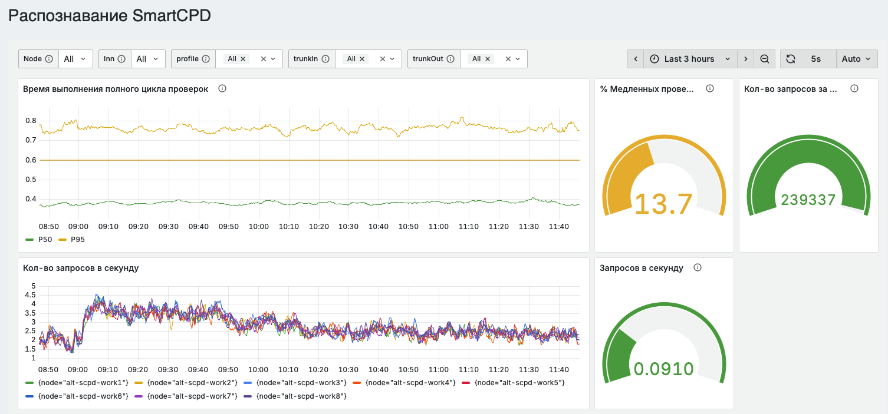Viewport: 888px width, 414px height.
Task: Shift time range backward with left arrow
Action: 636,59
